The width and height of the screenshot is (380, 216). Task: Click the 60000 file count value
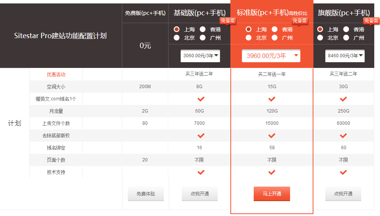343,123
